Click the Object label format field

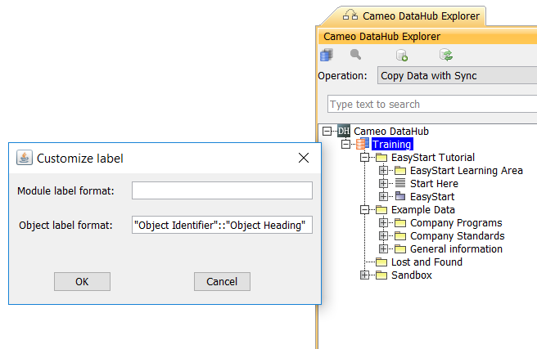pos(222,225)
